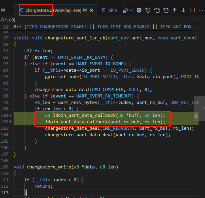Click IO_PORT_LDOIN on line 94
The width and height of the screenshot is (205, 198).
click(127, 70)
